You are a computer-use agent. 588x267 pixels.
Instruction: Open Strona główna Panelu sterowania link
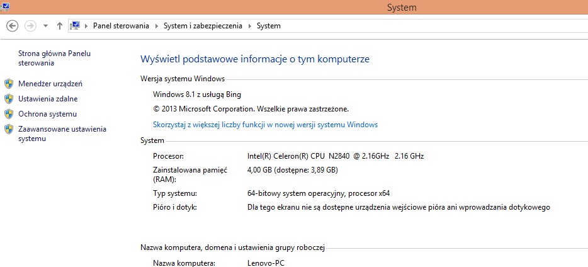[55, 58]
